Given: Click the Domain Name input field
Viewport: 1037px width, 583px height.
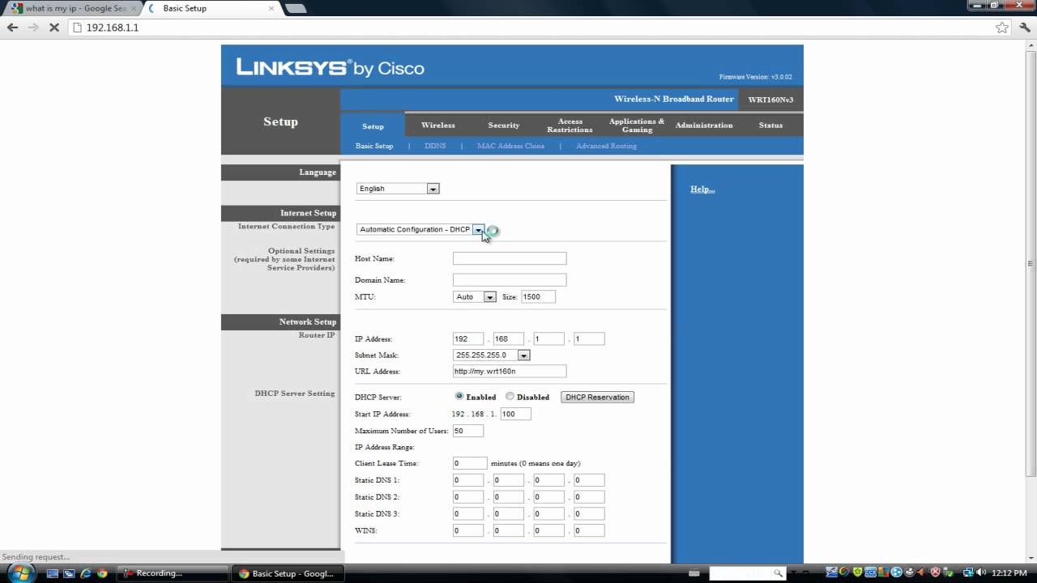Looking at the screenshot, I should click(510, 279).
